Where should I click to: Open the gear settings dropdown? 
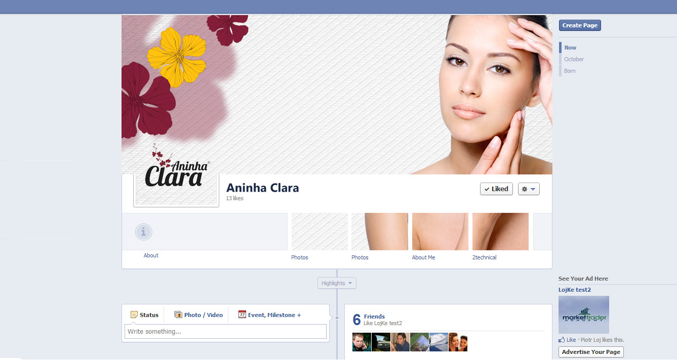tap(529, 189)
